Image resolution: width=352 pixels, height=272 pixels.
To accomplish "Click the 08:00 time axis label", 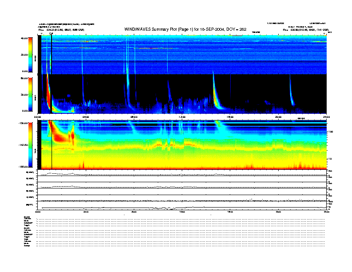I will (134, 117).
